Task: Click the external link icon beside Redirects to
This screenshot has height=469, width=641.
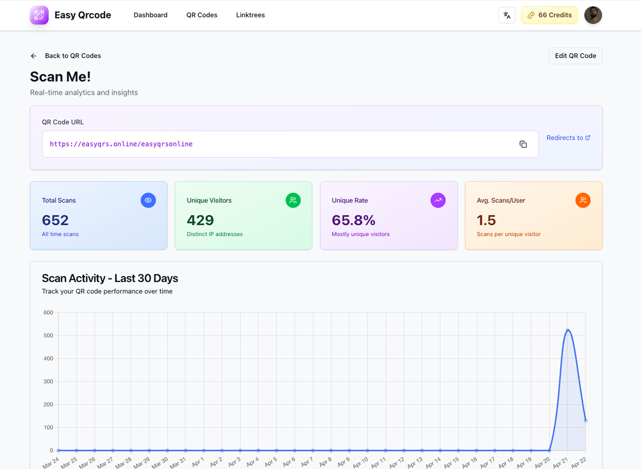Action: 588,138
